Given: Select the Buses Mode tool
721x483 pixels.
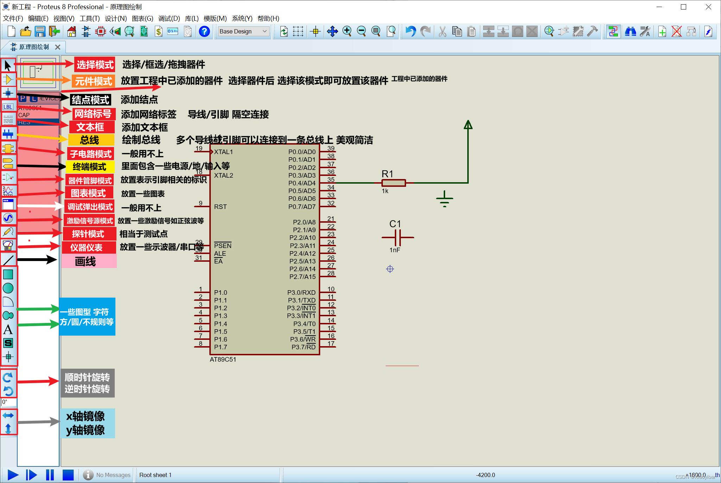Looking at the screenshot, I should point(8,134).
